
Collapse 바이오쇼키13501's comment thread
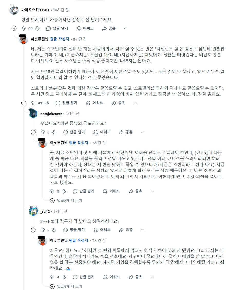(x=14, y=28)
